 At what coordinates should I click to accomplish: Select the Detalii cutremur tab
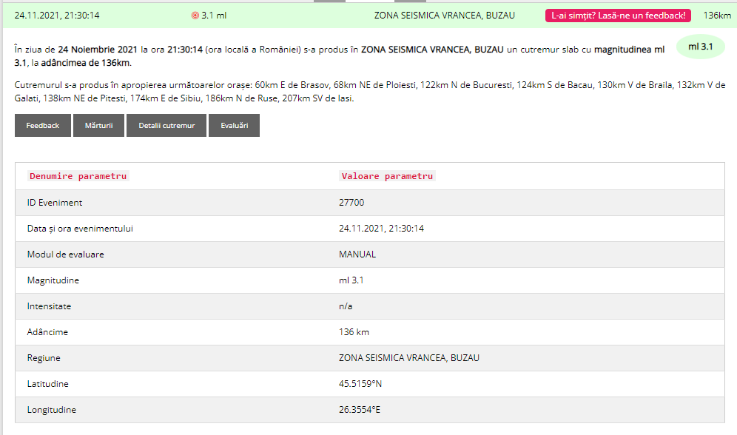click(x=166, y=126)
